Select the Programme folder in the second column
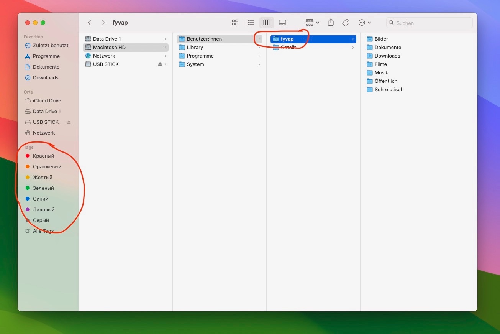500x334 pixels. [220, 56]
